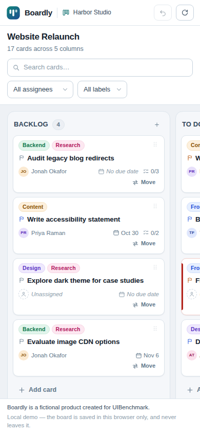200x434 pixels.
Task: Open Explore dark theme for case studies title
Action: point(85,281)
